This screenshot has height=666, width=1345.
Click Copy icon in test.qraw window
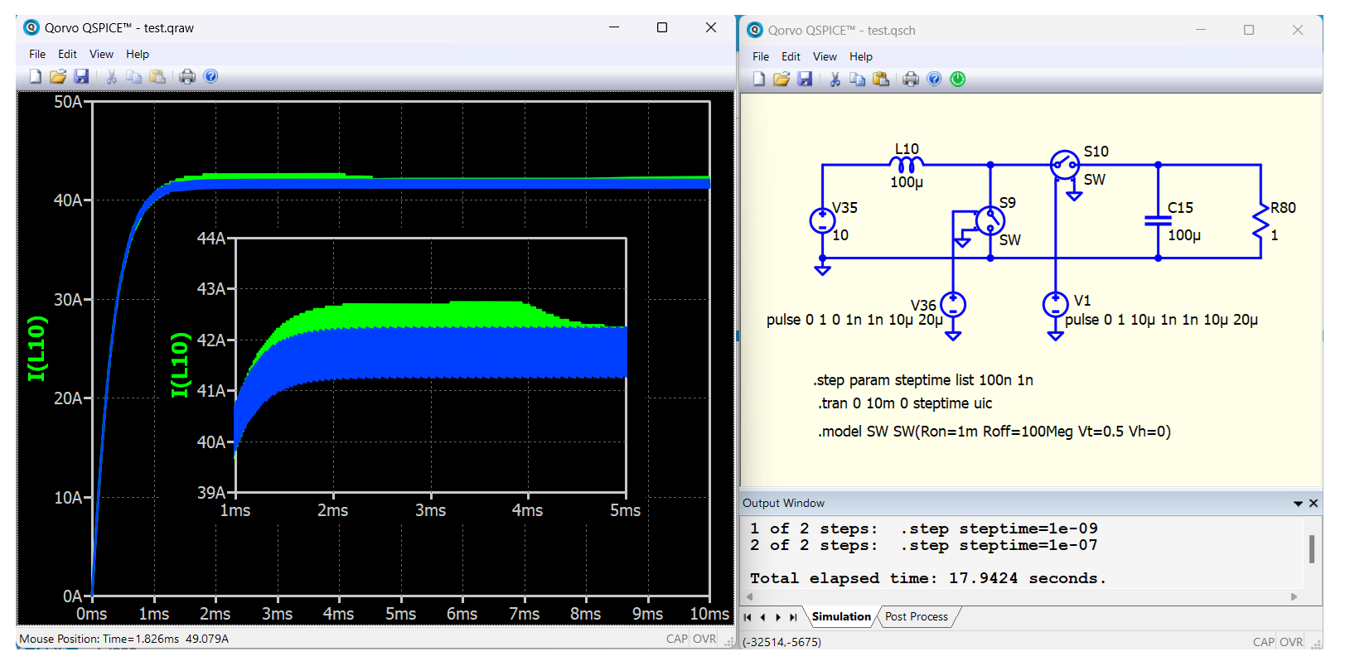133,76
